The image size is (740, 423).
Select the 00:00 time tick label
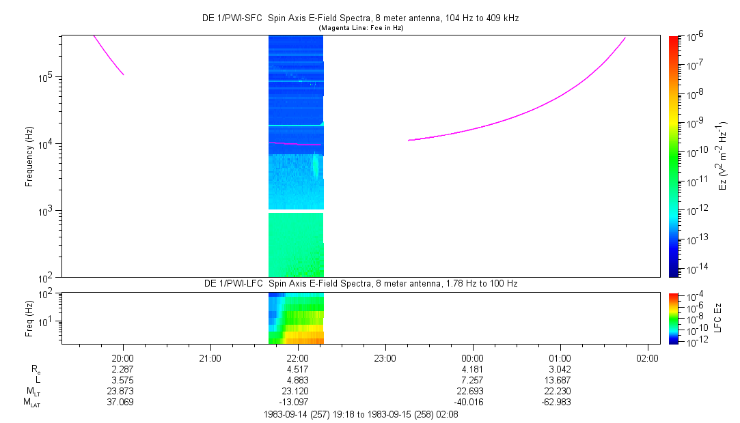tap(473, 358)
